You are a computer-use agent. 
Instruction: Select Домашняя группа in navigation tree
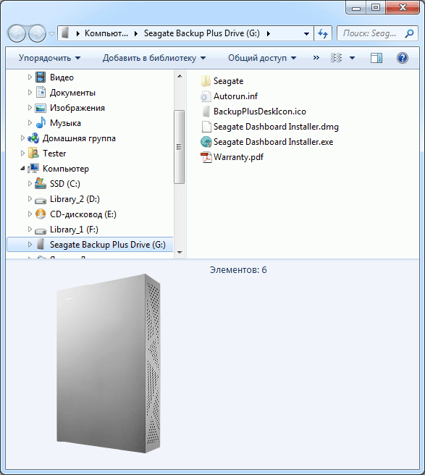click(x=79, y=138)
